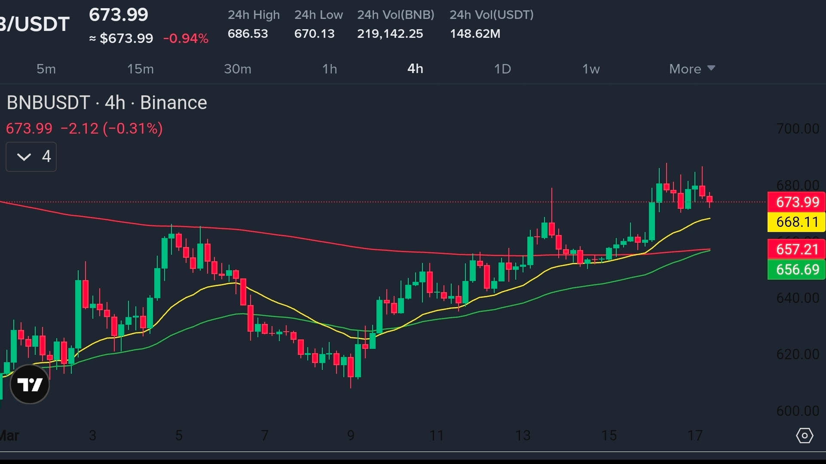Choose the 30m interval

(237, 69)
